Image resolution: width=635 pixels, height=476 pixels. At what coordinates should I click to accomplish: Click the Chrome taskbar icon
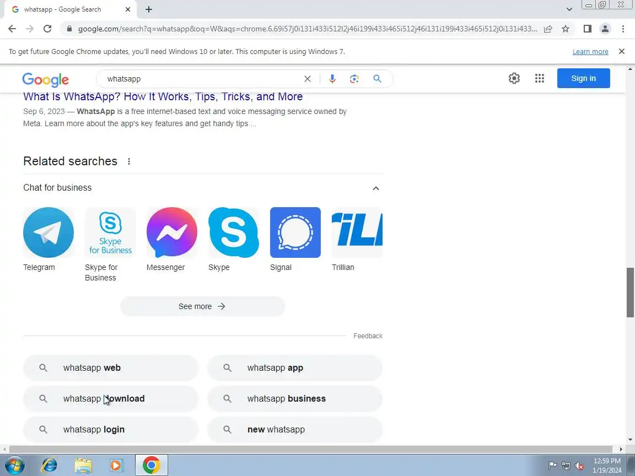(151, 465)
